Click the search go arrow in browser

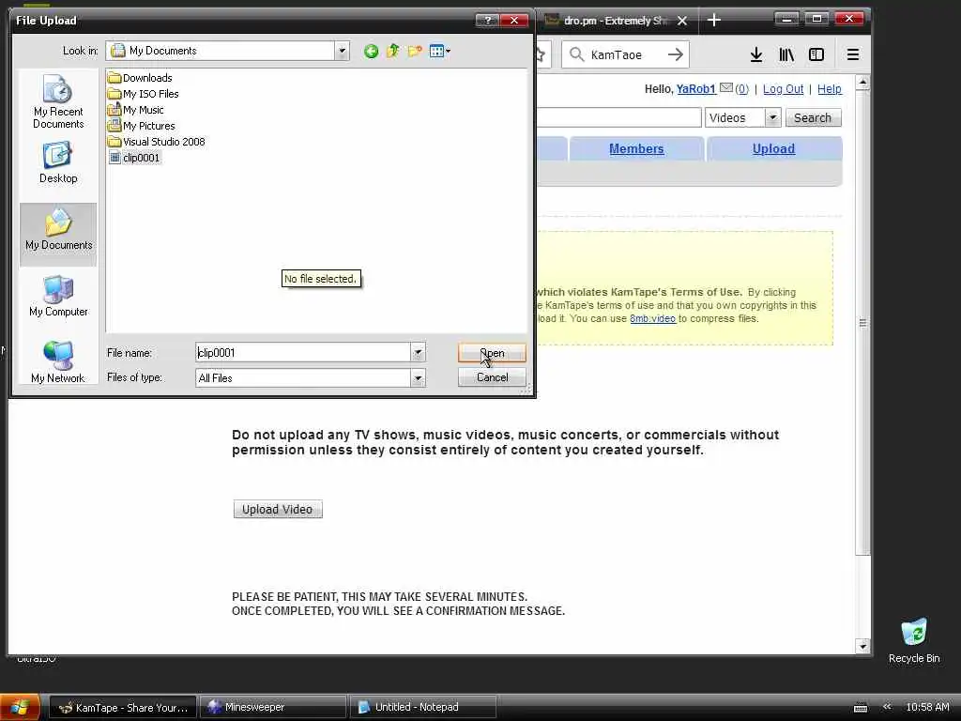[676, 54]
